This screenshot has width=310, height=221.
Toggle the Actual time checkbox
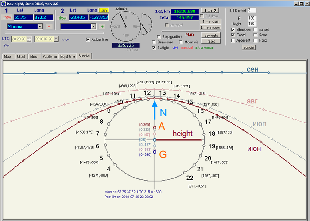[x=88, y=39]
